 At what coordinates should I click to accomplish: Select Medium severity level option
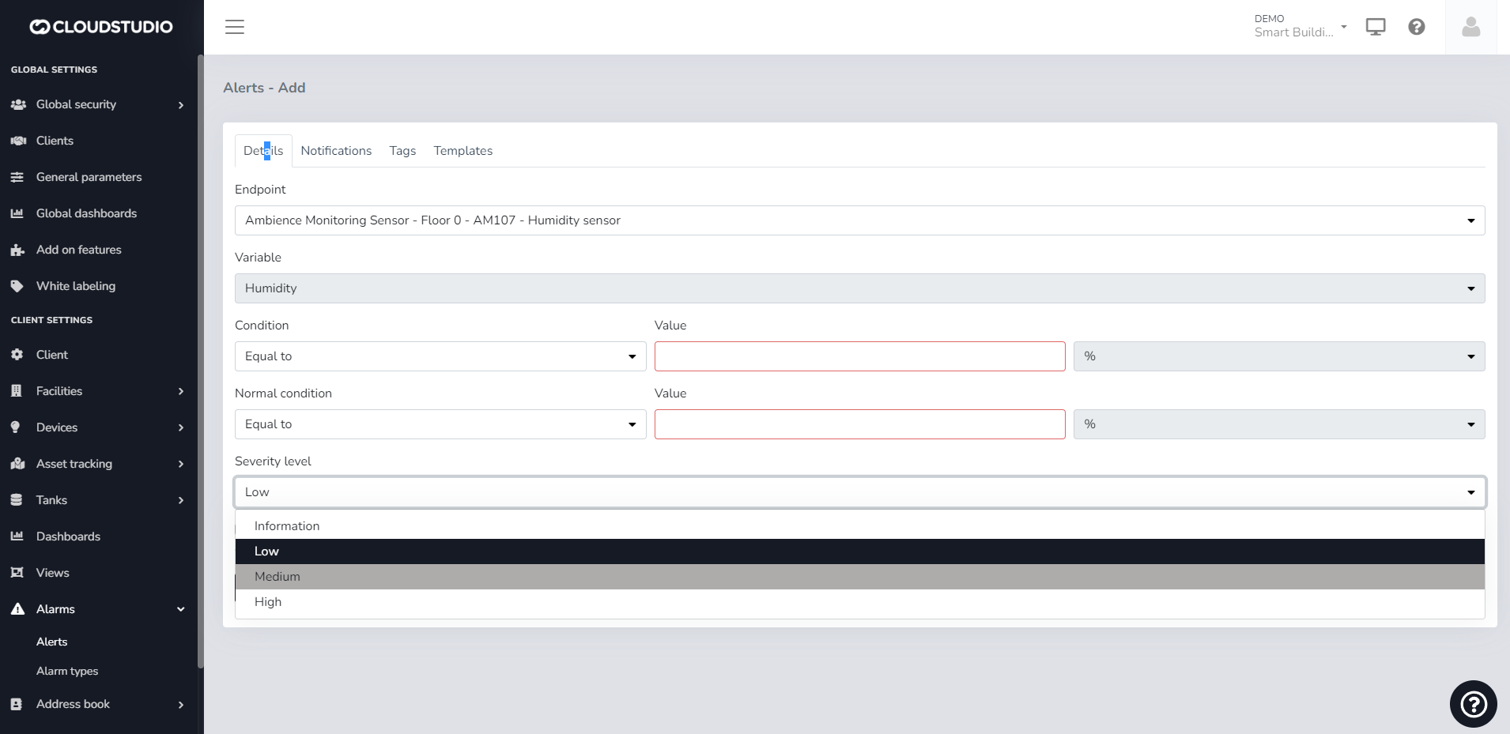coord(277,577)
